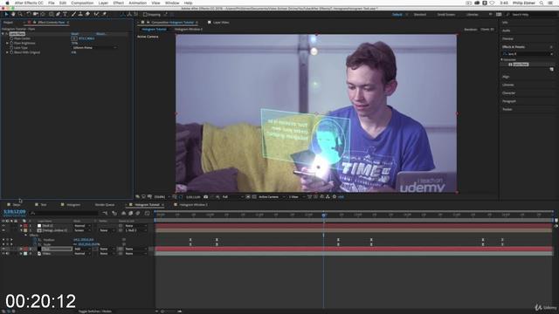Click the Flare Center crosshair point button
The width and height of the screenshot is (559, 314).
point(74,38)
